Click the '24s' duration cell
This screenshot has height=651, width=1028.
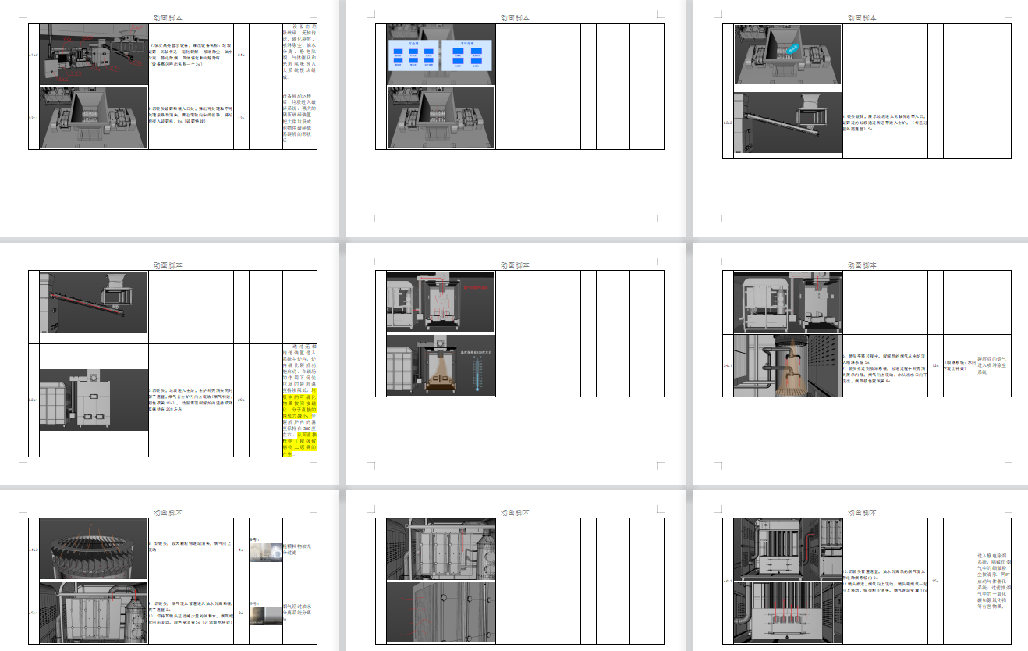pyautogui.click(x=241, y=55)
